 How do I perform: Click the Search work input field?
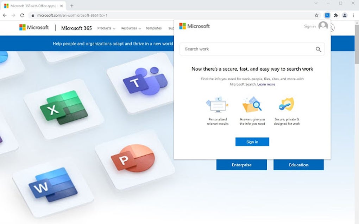pos(252,49)
